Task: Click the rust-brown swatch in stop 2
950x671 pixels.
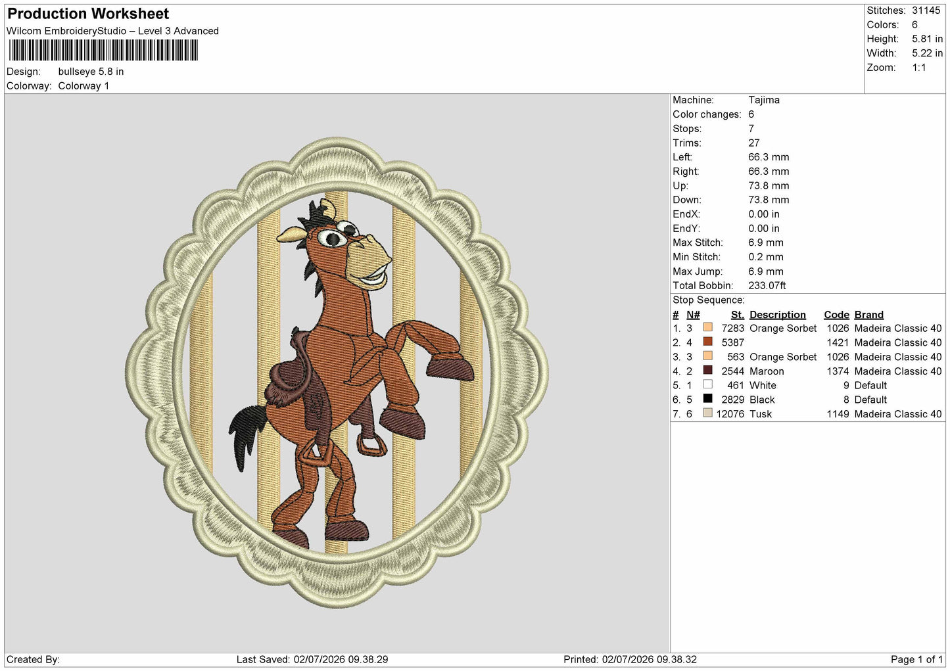Action: tap(707, 342)
